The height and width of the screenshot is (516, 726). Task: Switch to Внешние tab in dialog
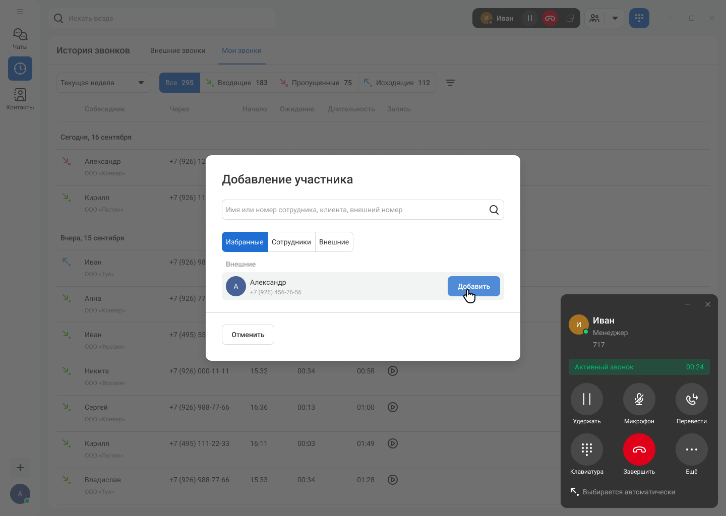click(334, 242)
